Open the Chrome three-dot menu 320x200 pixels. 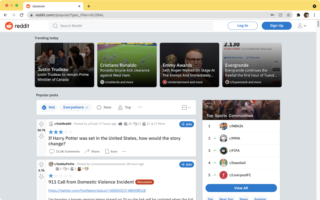coord(314,15)
